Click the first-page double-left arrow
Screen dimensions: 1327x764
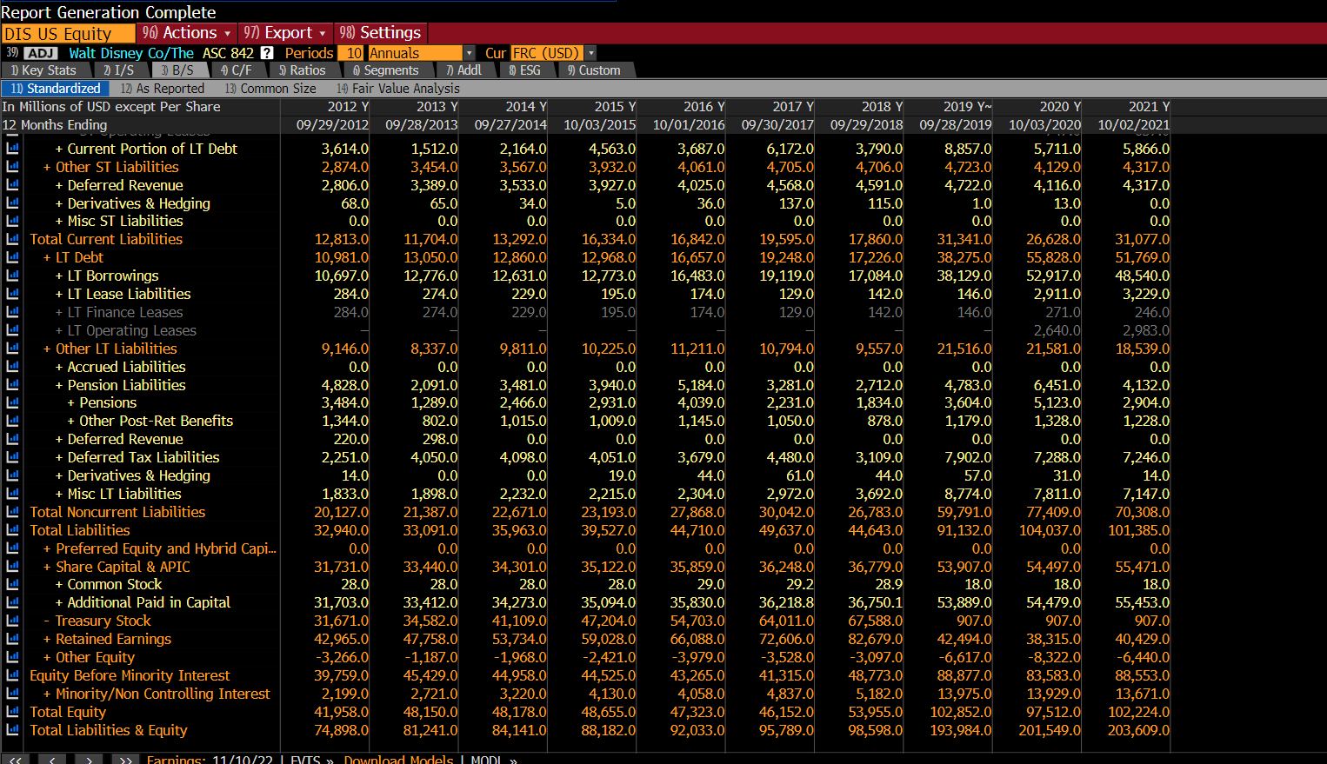coord(16,759)
